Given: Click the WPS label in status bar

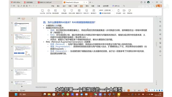Looking at the screenshot, I should (x=23, y=91).
